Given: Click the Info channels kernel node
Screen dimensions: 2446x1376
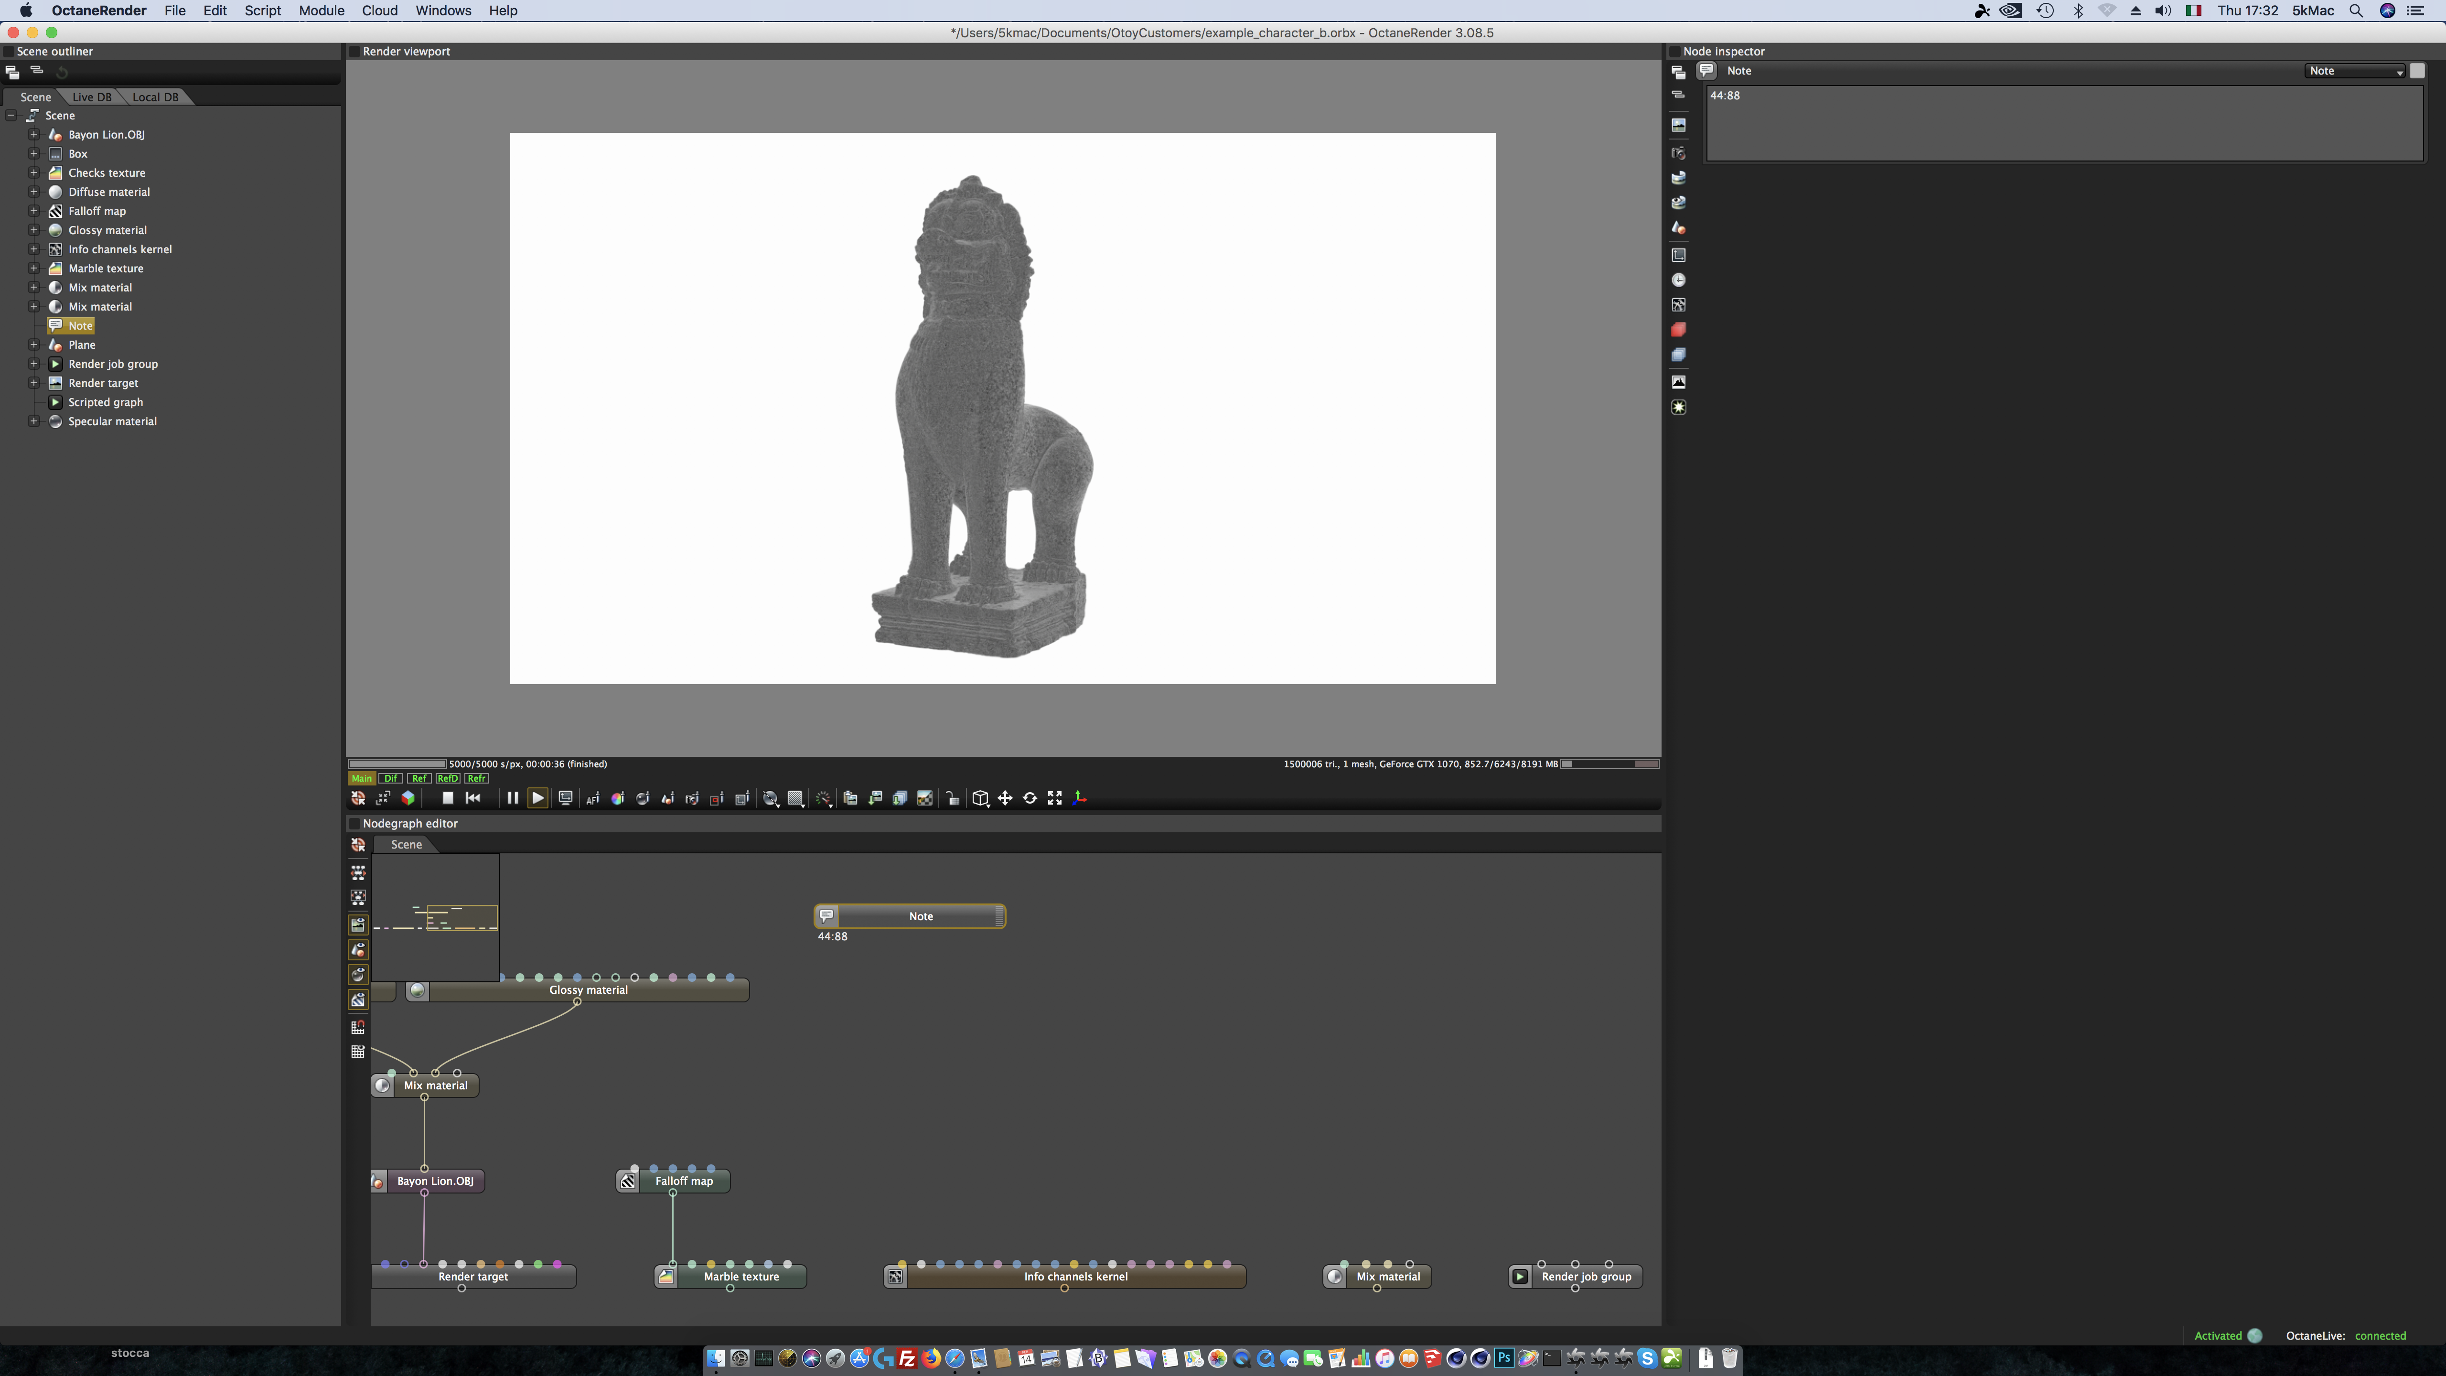Looking at the screenshot, I should (x=1075, y=1276).
